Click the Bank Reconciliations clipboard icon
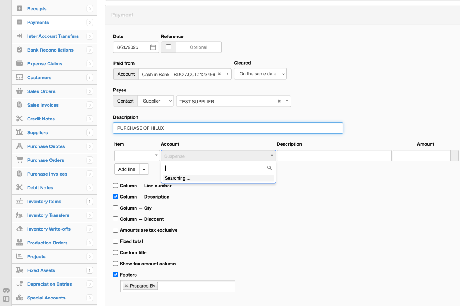The height and width of the screenshot is (306, 460). coord(20,50)
